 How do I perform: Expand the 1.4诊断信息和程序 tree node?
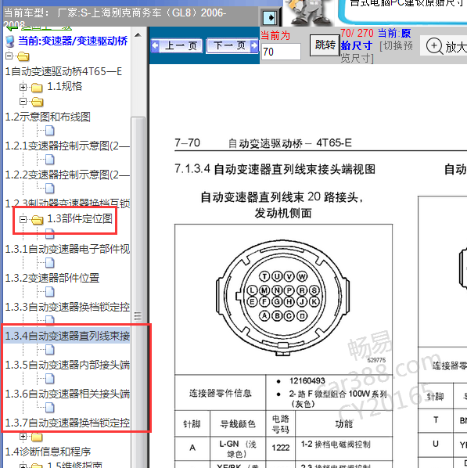23,437
